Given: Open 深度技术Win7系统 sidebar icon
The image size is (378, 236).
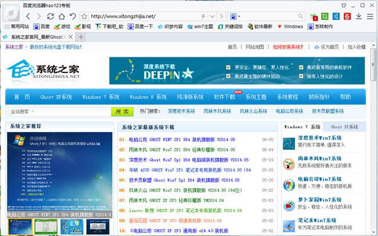Looking at the screenshot, I should coord(289,143).
